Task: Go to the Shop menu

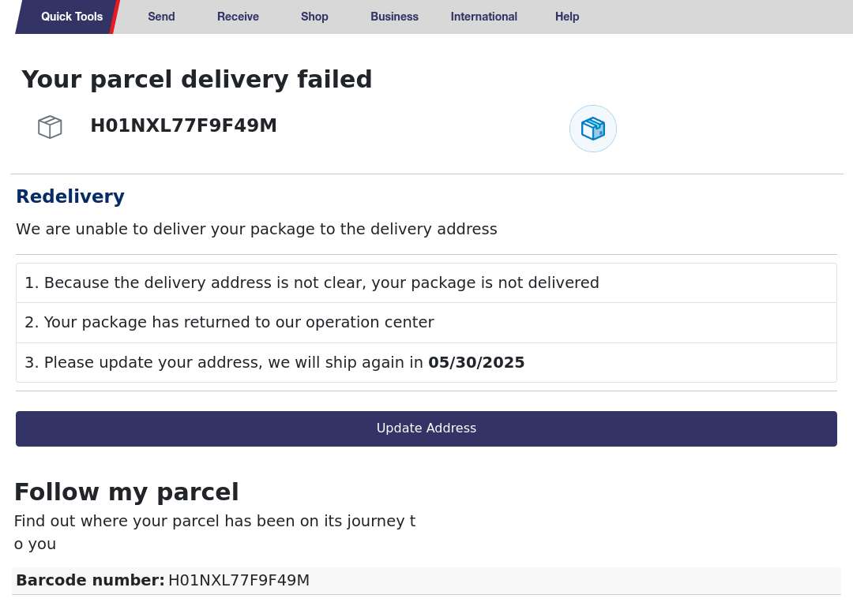Action: (x=314, y=17)
